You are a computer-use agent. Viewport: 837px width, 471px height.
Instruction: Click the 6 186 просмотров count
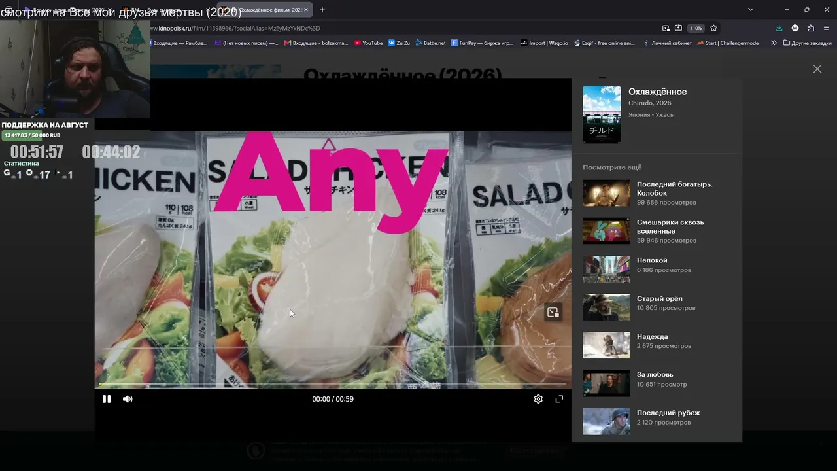click(x=664, y=270)
